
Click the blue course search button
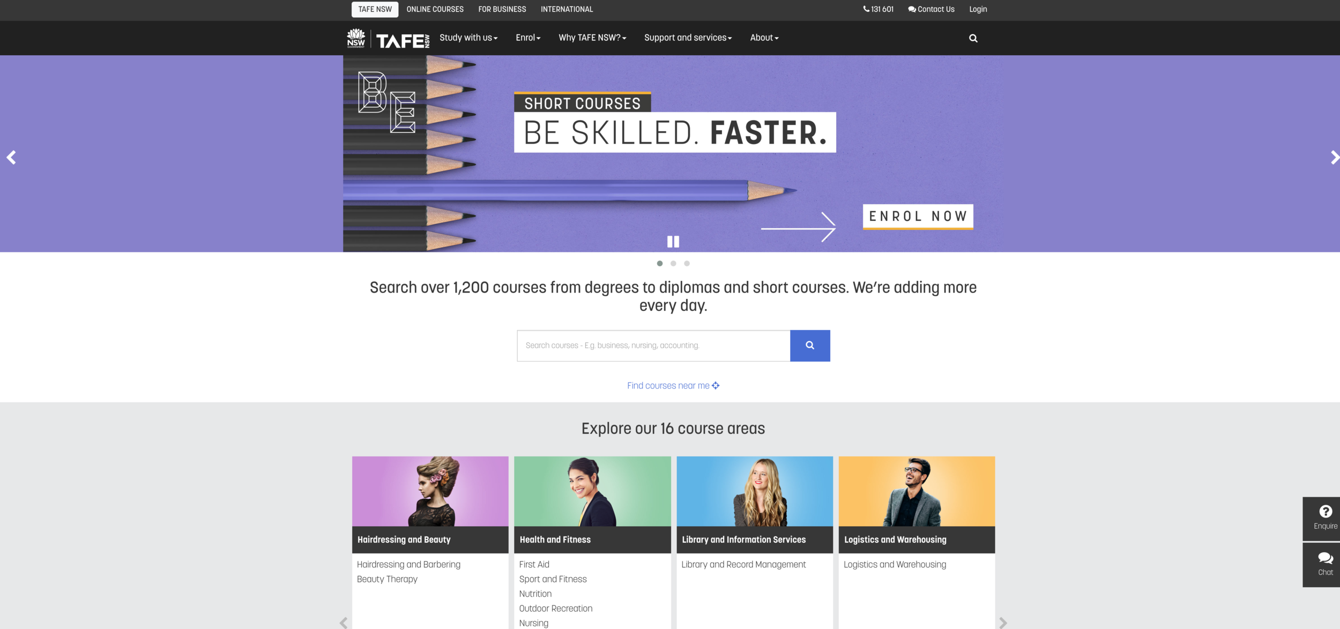pyautogui.click(x=809, y=346)
